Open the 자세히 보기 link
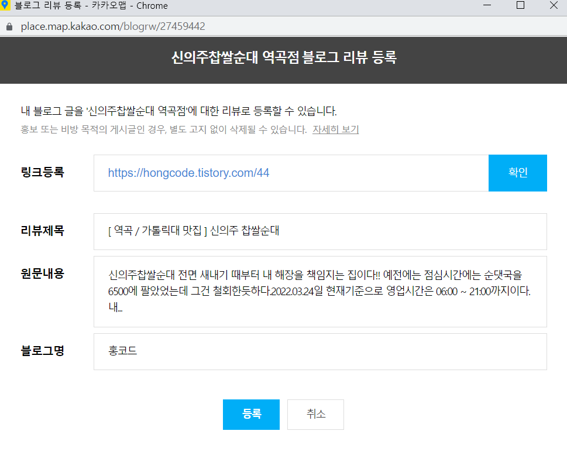 tap(335, 129)
